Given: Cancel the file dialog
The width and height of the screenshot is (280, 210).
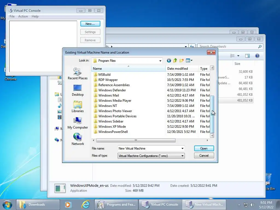Looking at the screenshot, I should [x=204, y=156].
